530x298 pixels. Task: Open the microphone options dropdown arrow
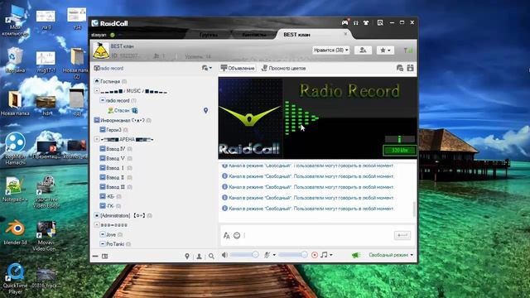click(274, 255)
